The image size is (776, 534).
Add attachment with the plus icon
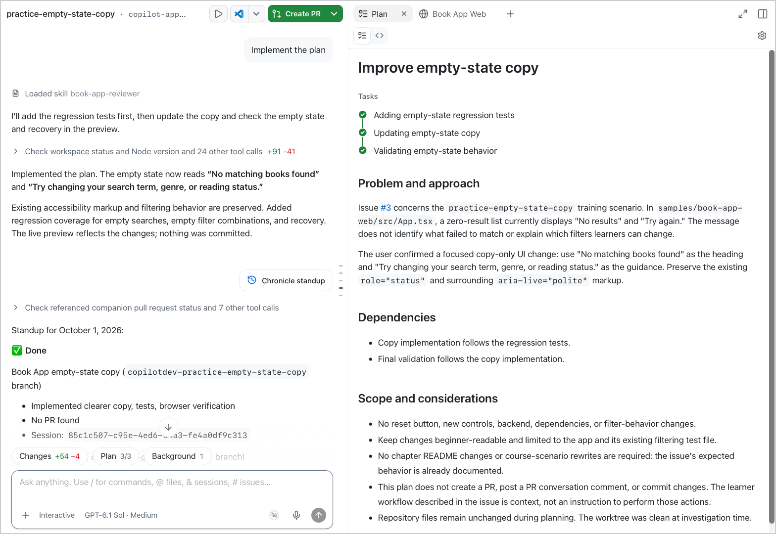click(26, 515)
